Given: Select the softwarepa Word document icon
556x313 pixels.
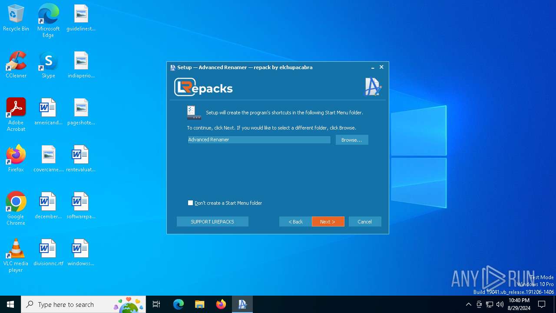Looking at the screenshot, I should tap(81, 206).
